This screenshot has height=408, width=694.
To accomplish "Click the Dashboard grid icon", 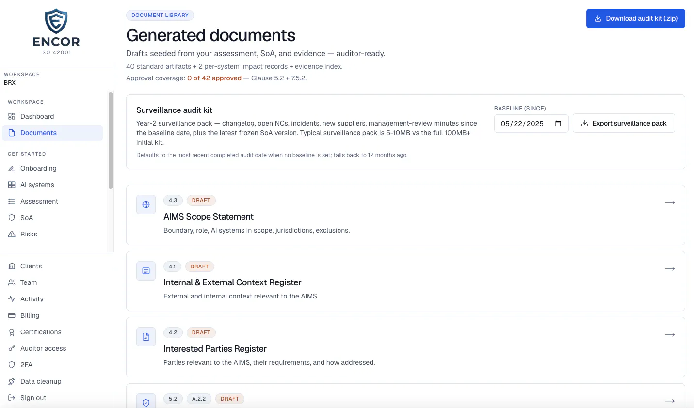I will [x=12, y=116].
